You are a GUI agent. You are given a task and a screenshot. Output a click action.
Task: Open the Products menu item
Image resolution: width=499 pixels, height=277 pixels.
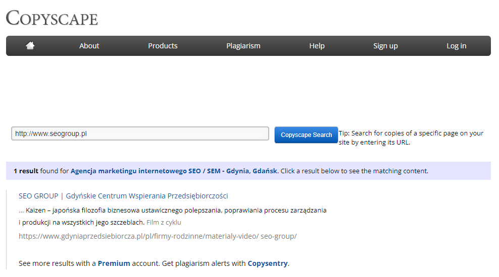point(163,46)
